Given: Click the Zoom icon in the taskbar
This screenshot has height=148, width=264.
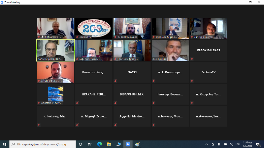Looking at the screenshot, I should 128,144.
